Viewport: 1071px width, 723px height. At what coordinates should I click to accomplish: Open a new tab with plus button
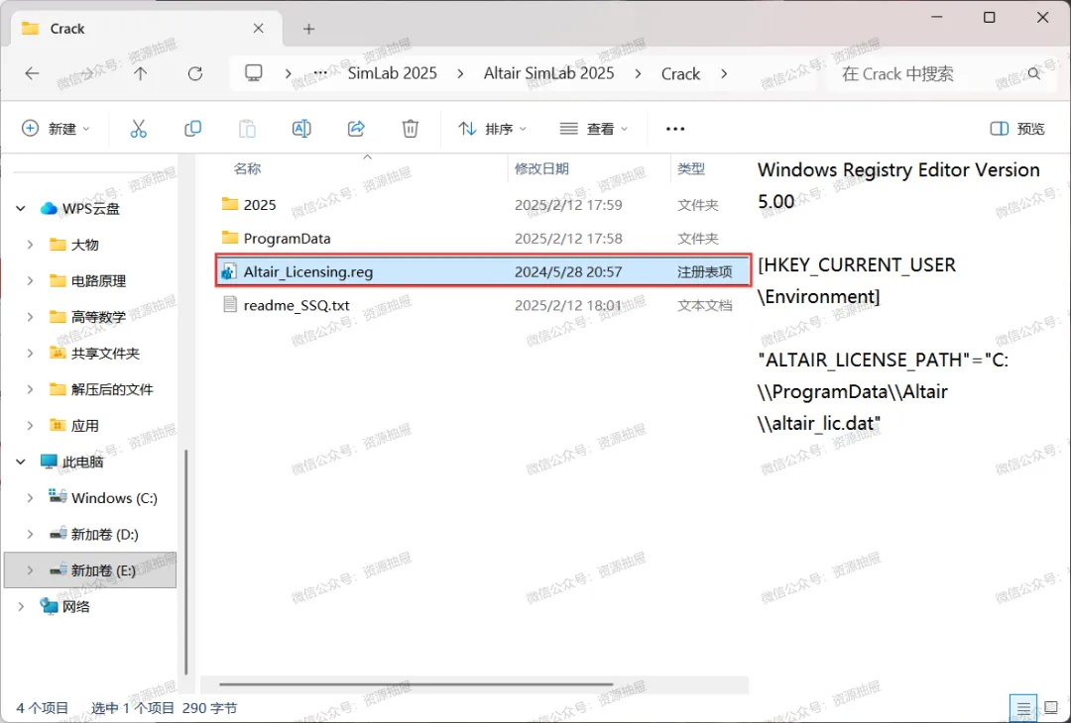coord(308,29)
